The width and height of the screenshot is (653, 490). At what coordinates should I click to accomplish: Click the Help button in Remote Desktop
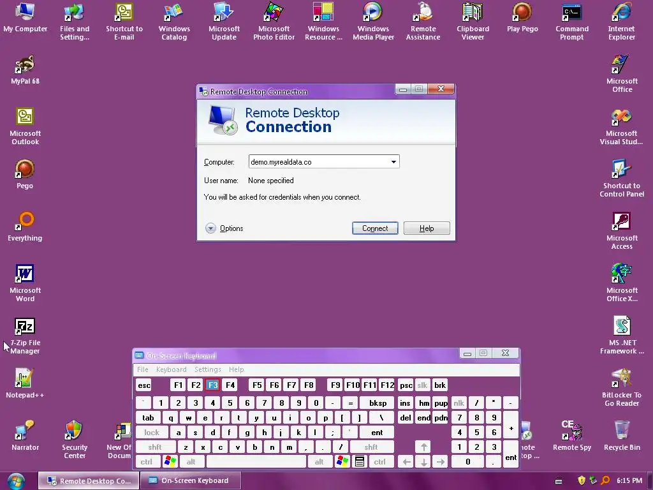tap(427, 228)
